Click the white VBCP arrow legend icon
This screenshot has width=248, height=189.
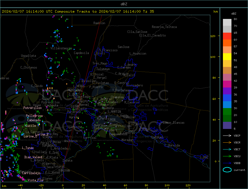[227, 136]
